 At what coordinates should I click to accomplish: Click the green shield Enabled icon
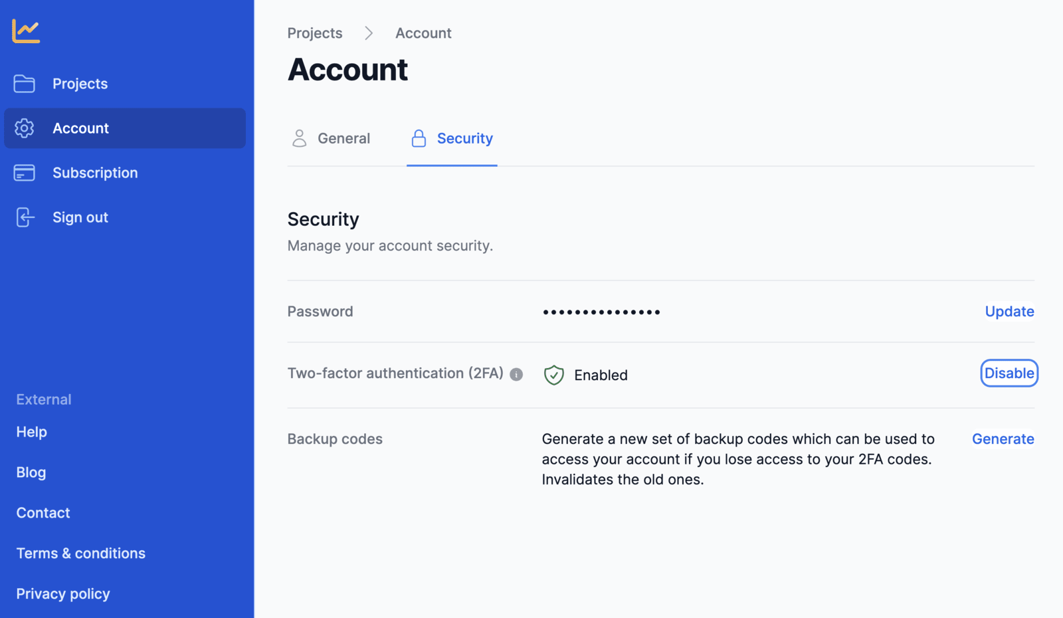point(553,375)
